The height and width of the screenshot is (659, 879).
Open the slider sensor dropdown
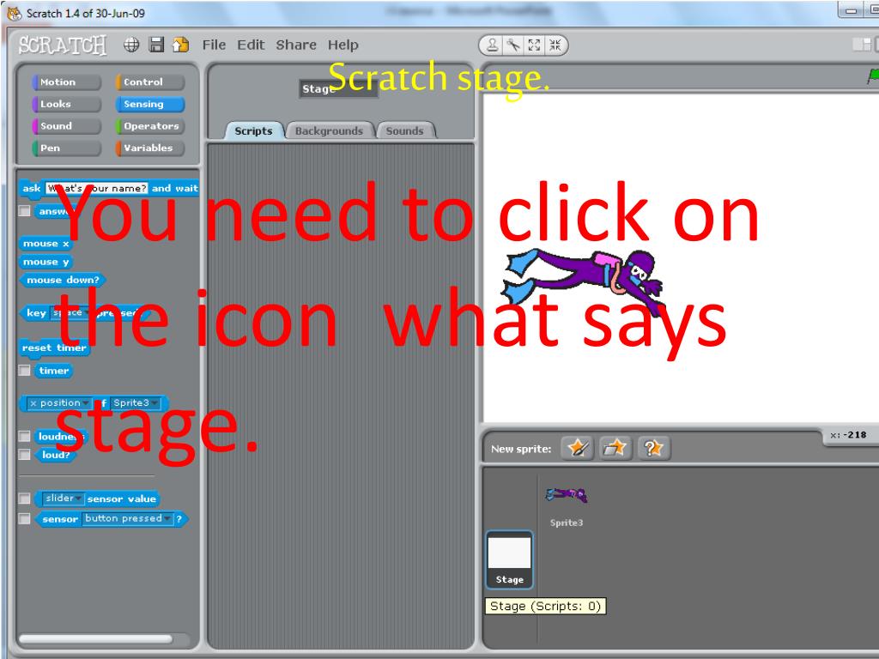[64, 499]
